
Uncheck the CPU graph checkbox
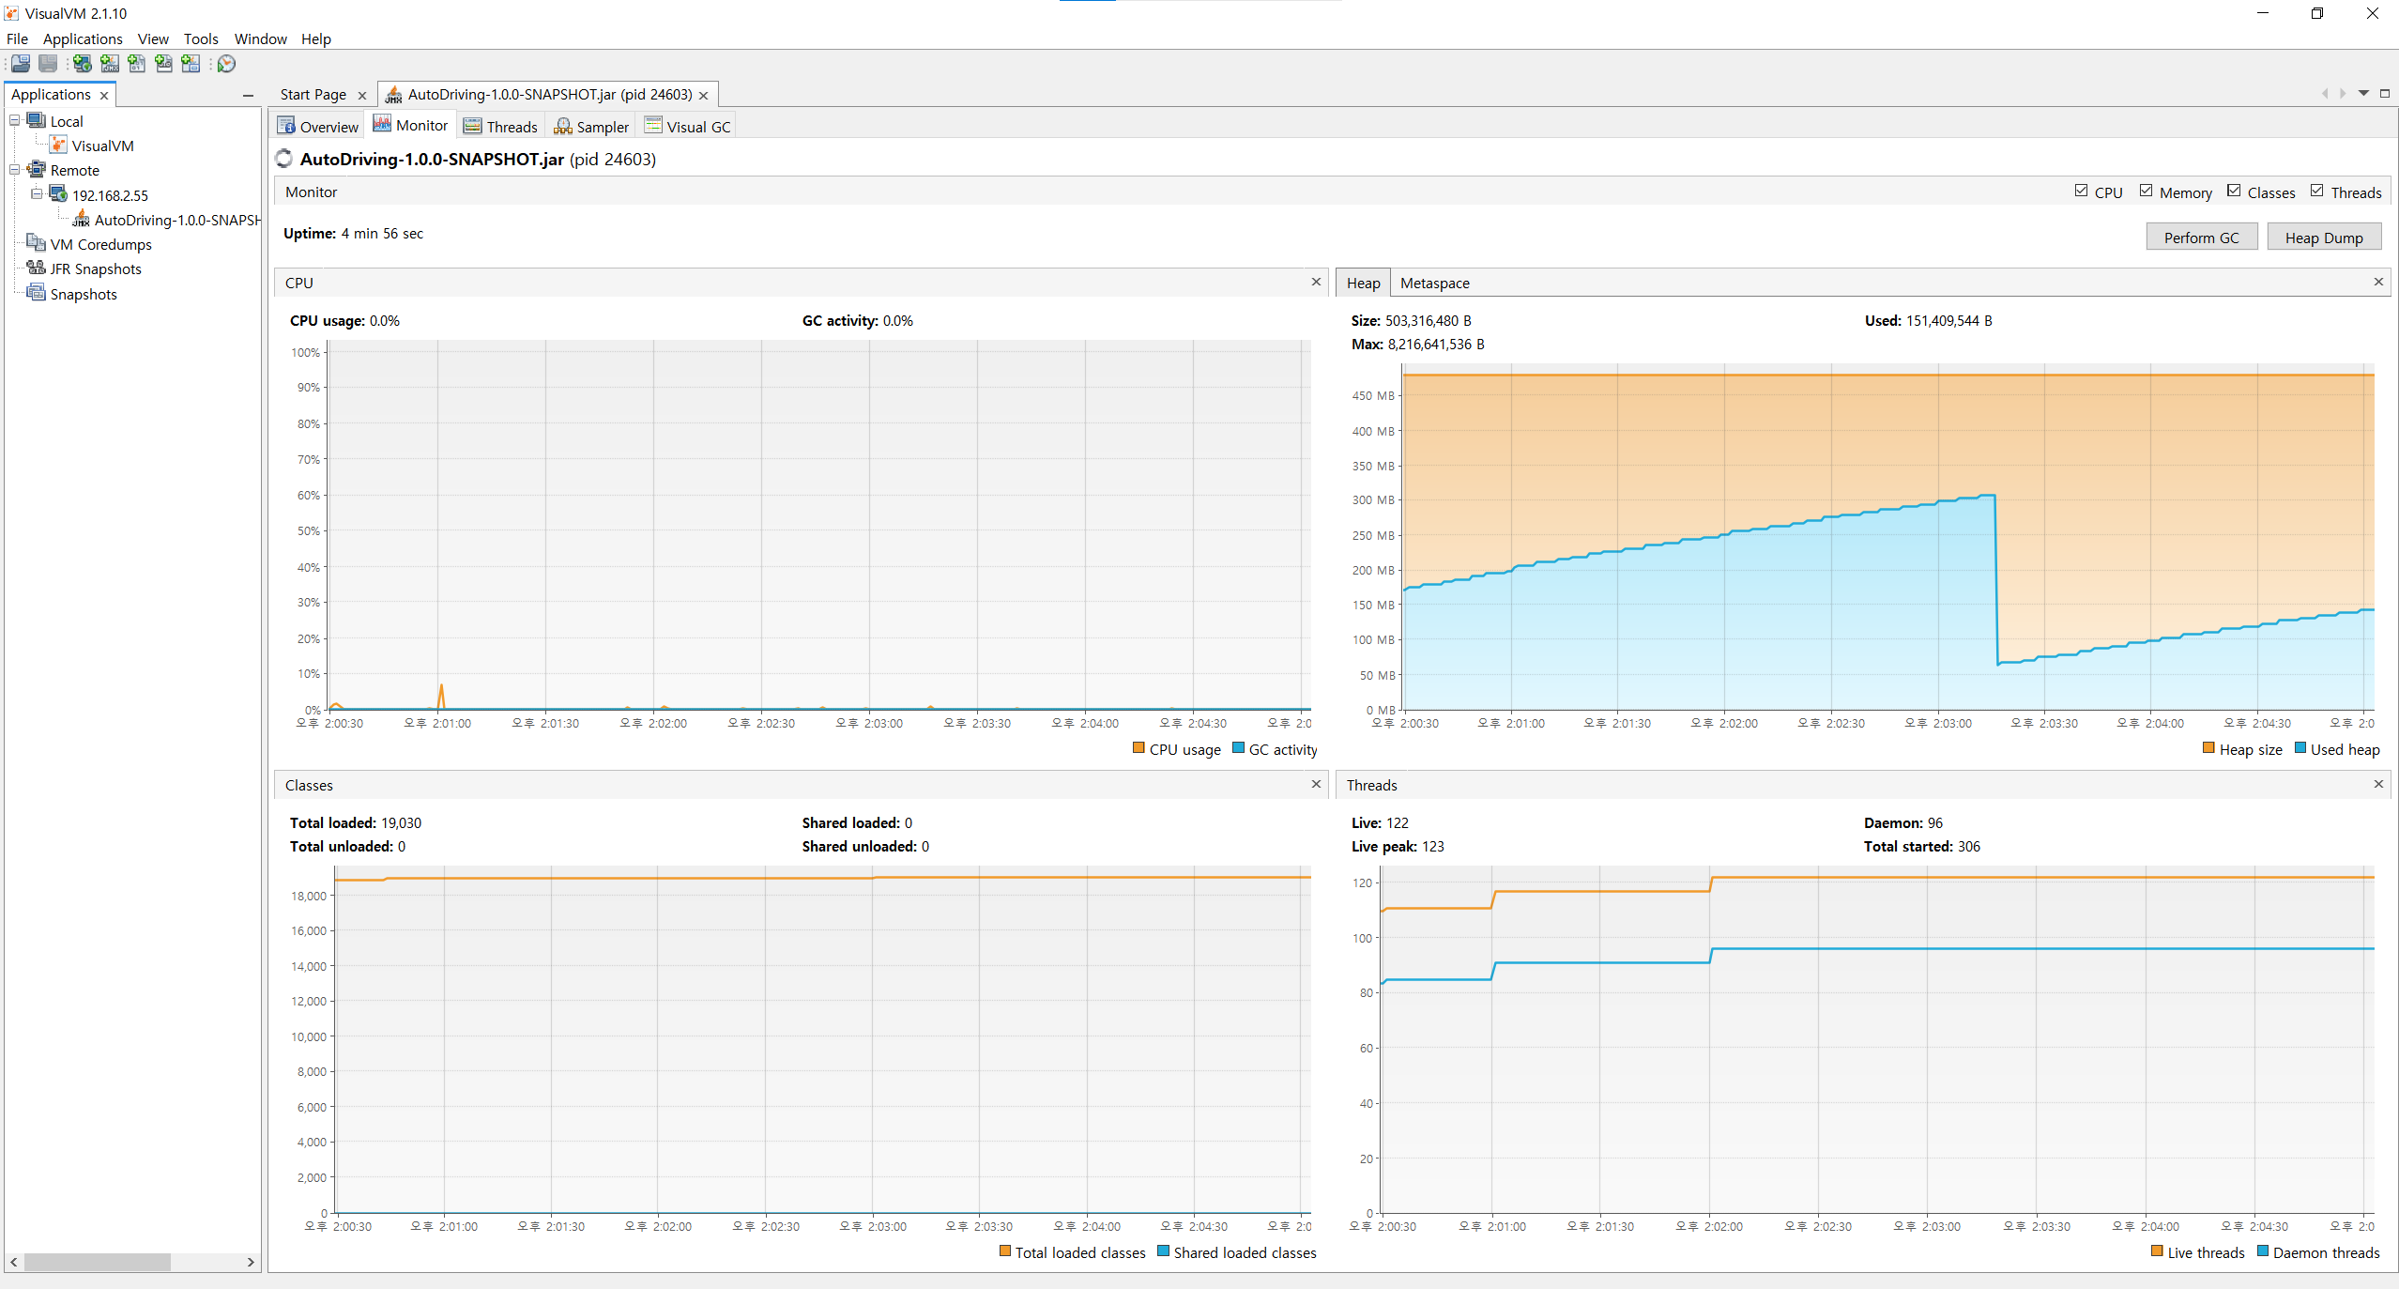pos(2081,192)
